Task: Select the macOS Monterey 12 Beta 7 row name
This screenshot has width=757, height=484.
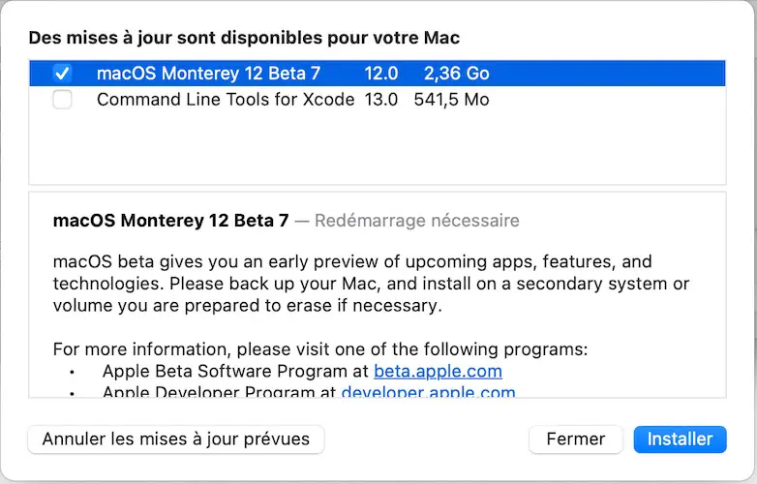Action: coord(208,74)
